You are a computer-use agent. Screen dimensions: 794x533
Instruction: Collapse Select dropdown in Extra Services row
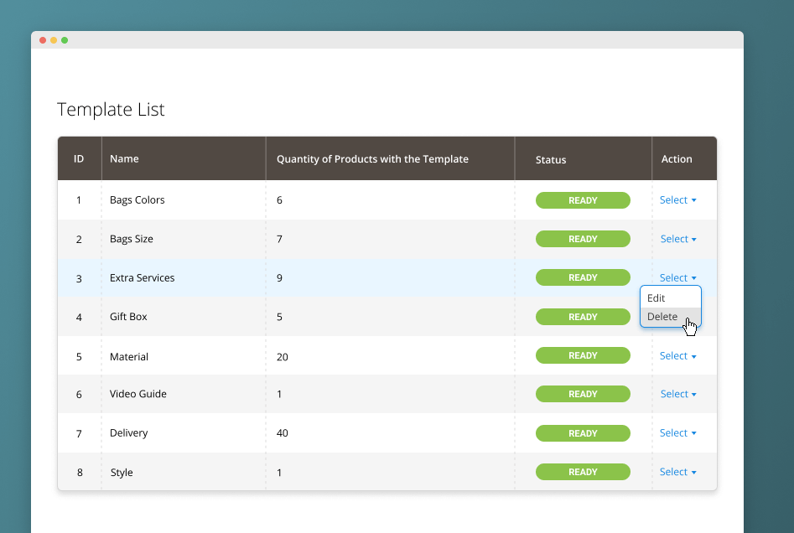pos(677,278)
